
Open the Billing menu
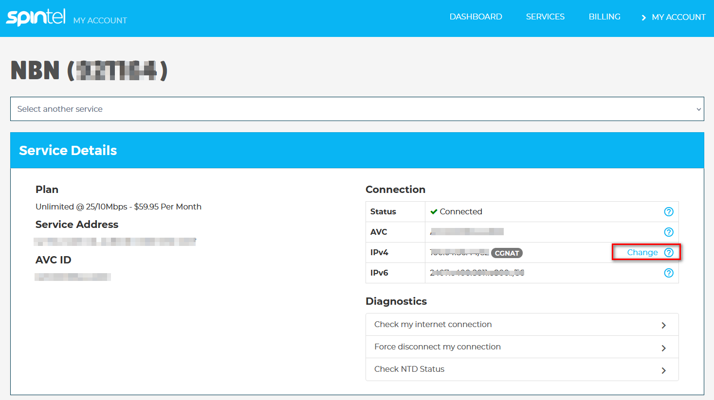(x=604, y=17)
